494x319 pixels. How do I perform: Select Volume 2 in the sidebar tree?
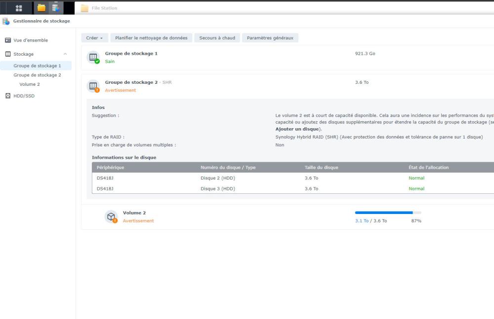point(30,84)
